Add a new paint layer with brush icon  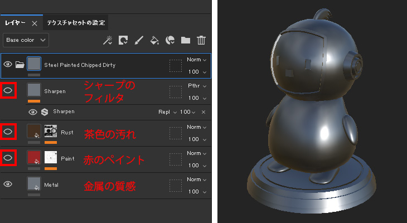[x=139, y=40]
